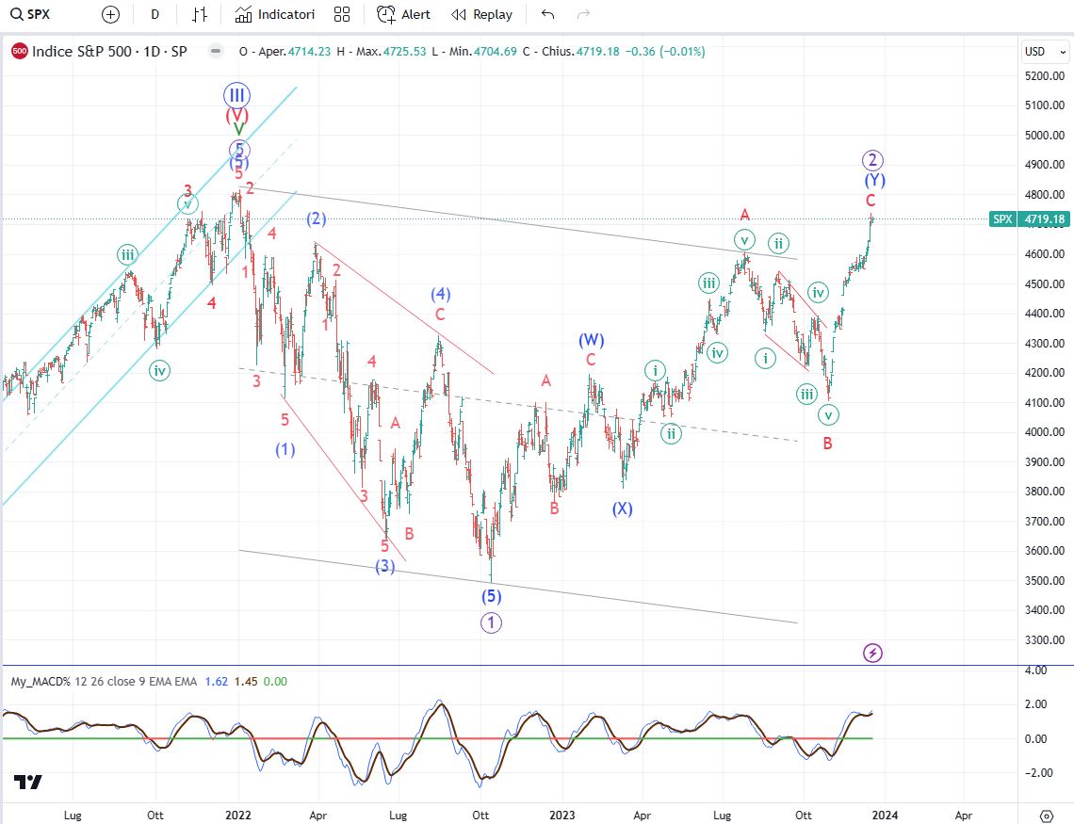Click the high price value 4725.53
Screen dimensions: 1074x824
tap(405, 52)
